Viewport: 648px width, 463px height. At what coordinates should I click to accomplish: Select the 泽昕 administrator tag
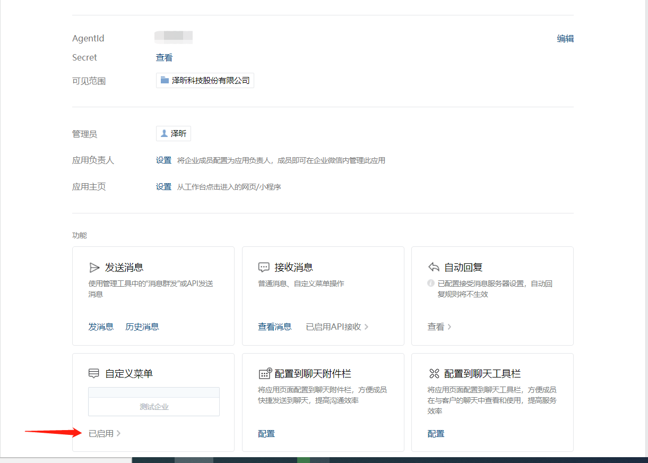click(174, 134)
